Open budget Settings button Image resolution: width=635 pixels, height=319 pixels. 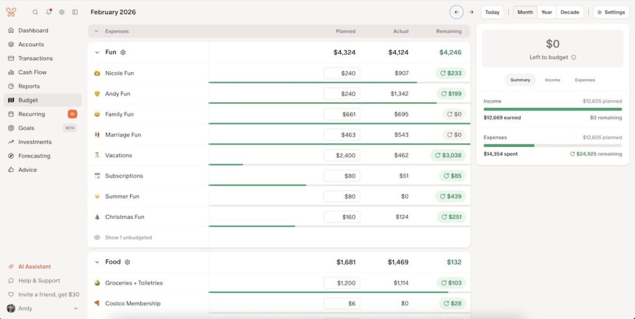point(611,12)
